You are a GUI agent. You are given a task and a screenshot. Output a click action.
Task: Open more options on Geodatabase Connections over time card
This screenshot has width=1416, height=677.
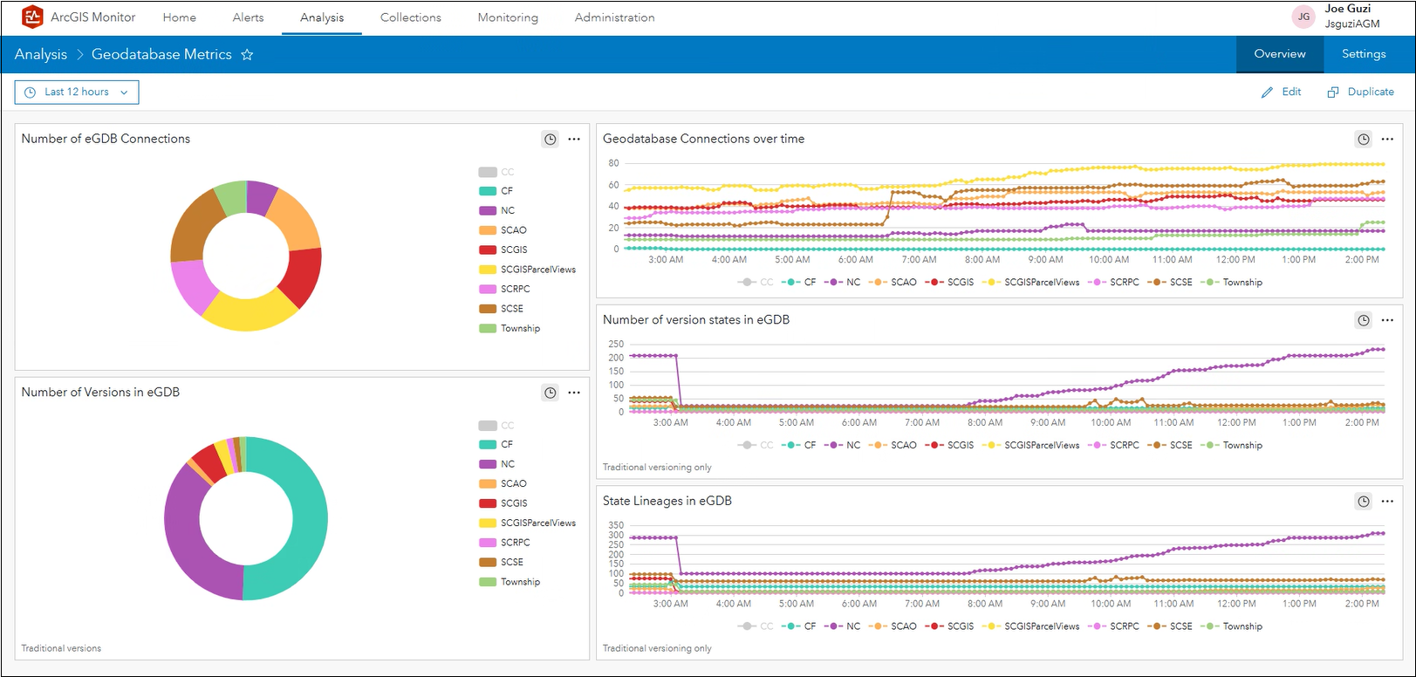click(x=1387, y=139)
